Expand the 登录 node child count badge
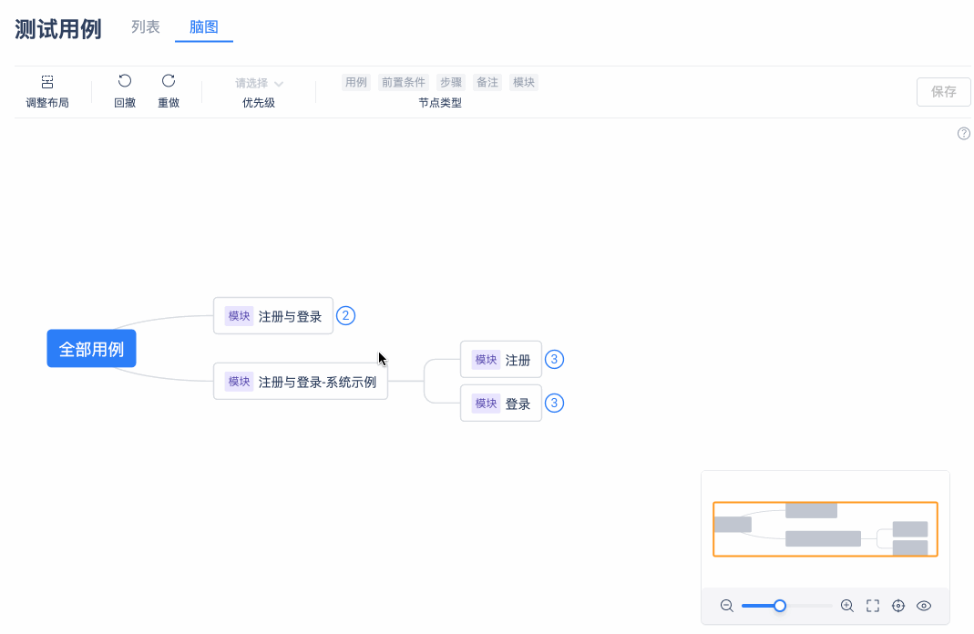 click(554, 403)
